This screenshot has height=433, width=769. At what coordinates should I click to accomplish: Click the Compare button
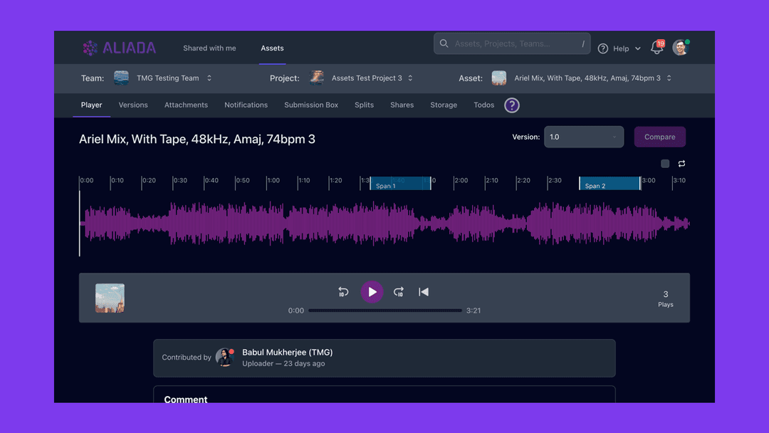[659, 137]
